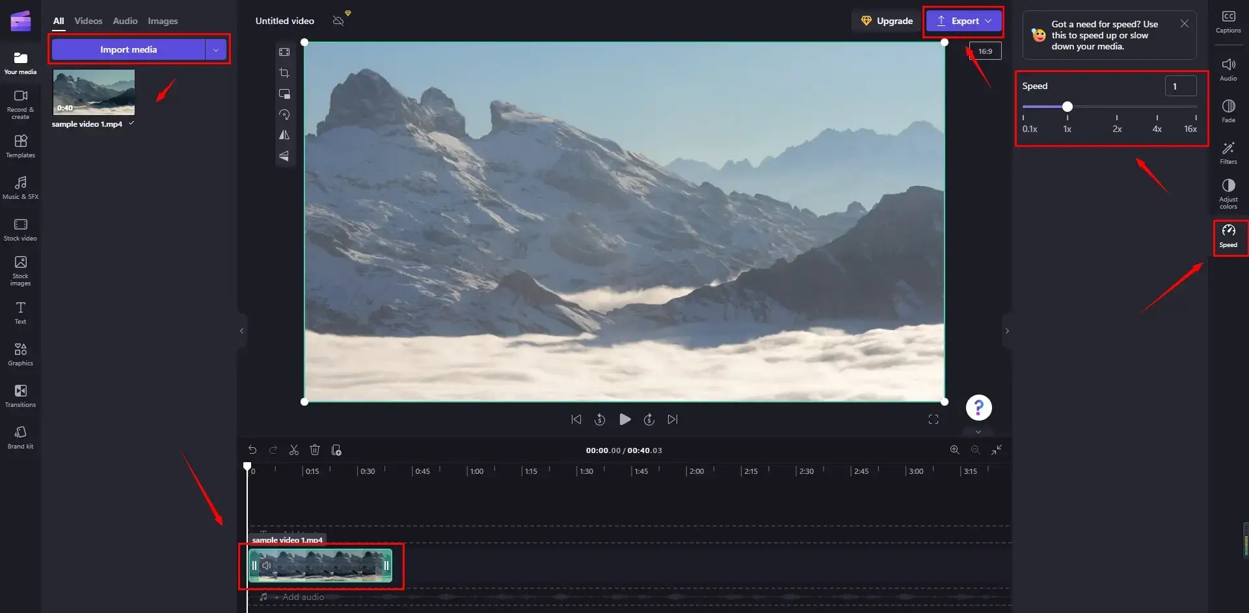1249x613 pixels.
Task: Undo the last timeline action
Action: click(252, 450)
